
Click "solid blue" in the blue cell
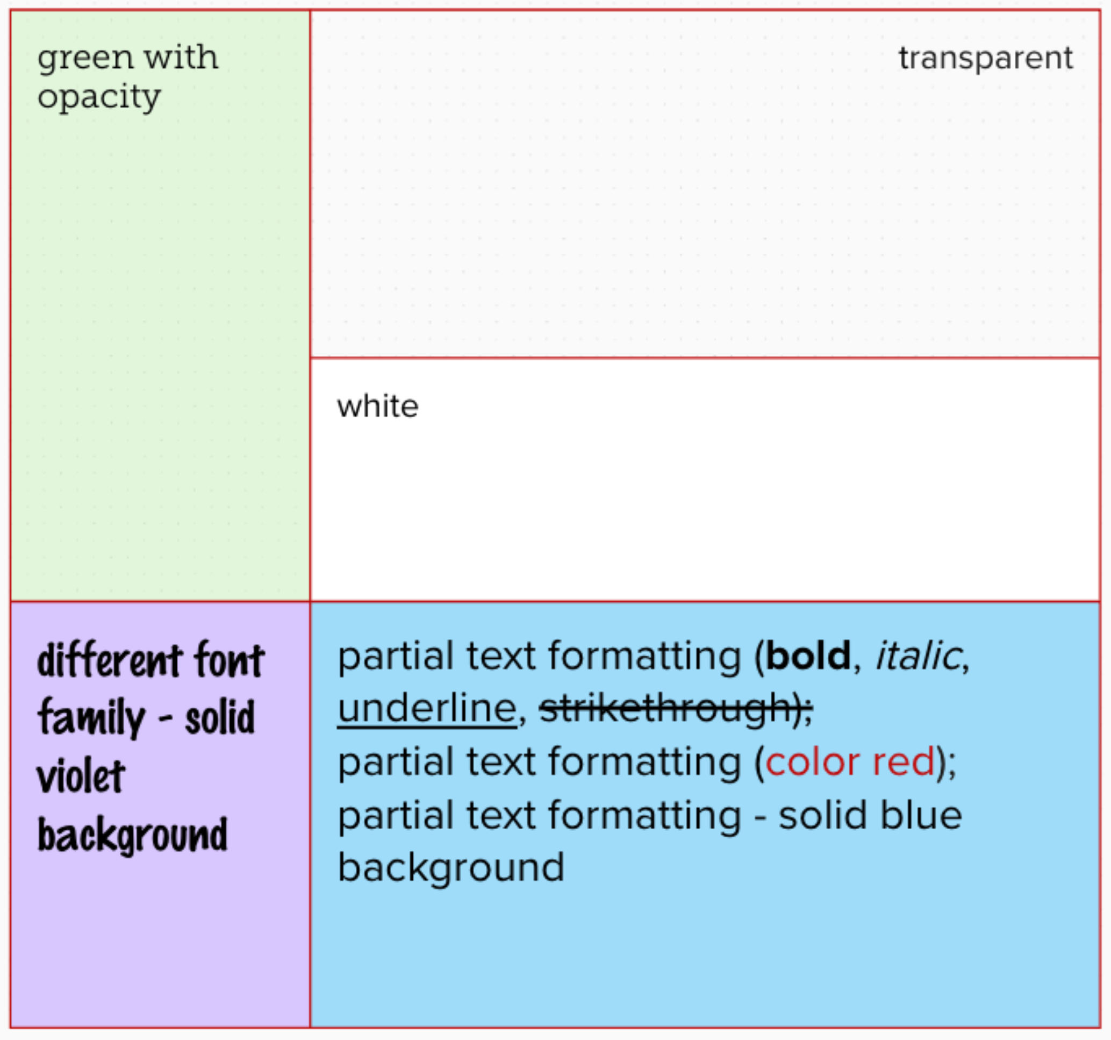pyautogui.click(x=870, y=815)
